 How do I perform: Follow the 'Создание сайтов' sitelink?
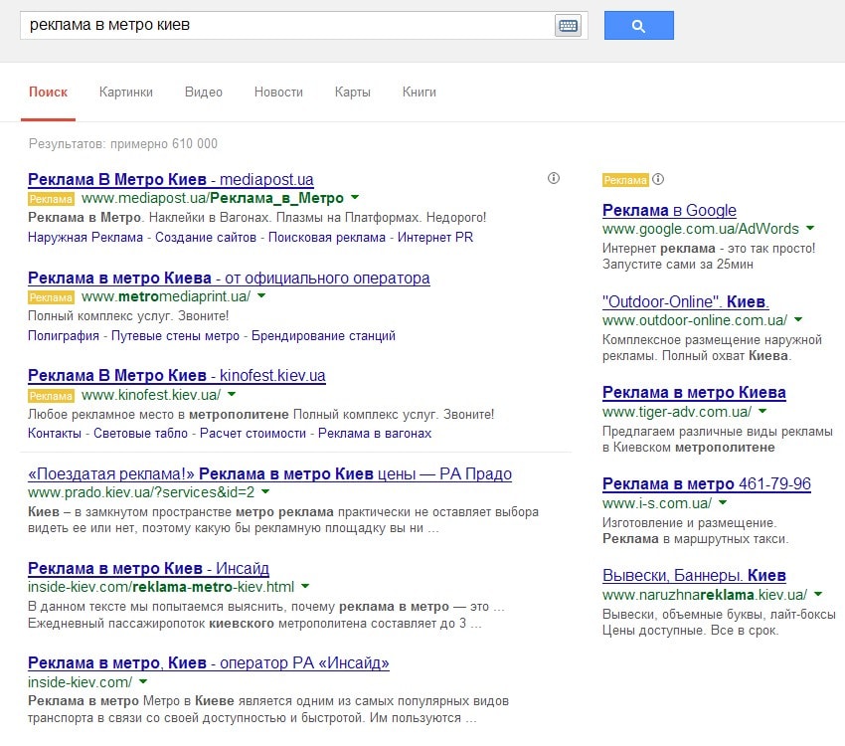[x=206, y=237]
